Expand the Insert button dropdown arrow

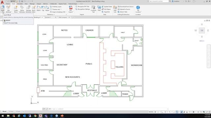click(x=3, y=12)
